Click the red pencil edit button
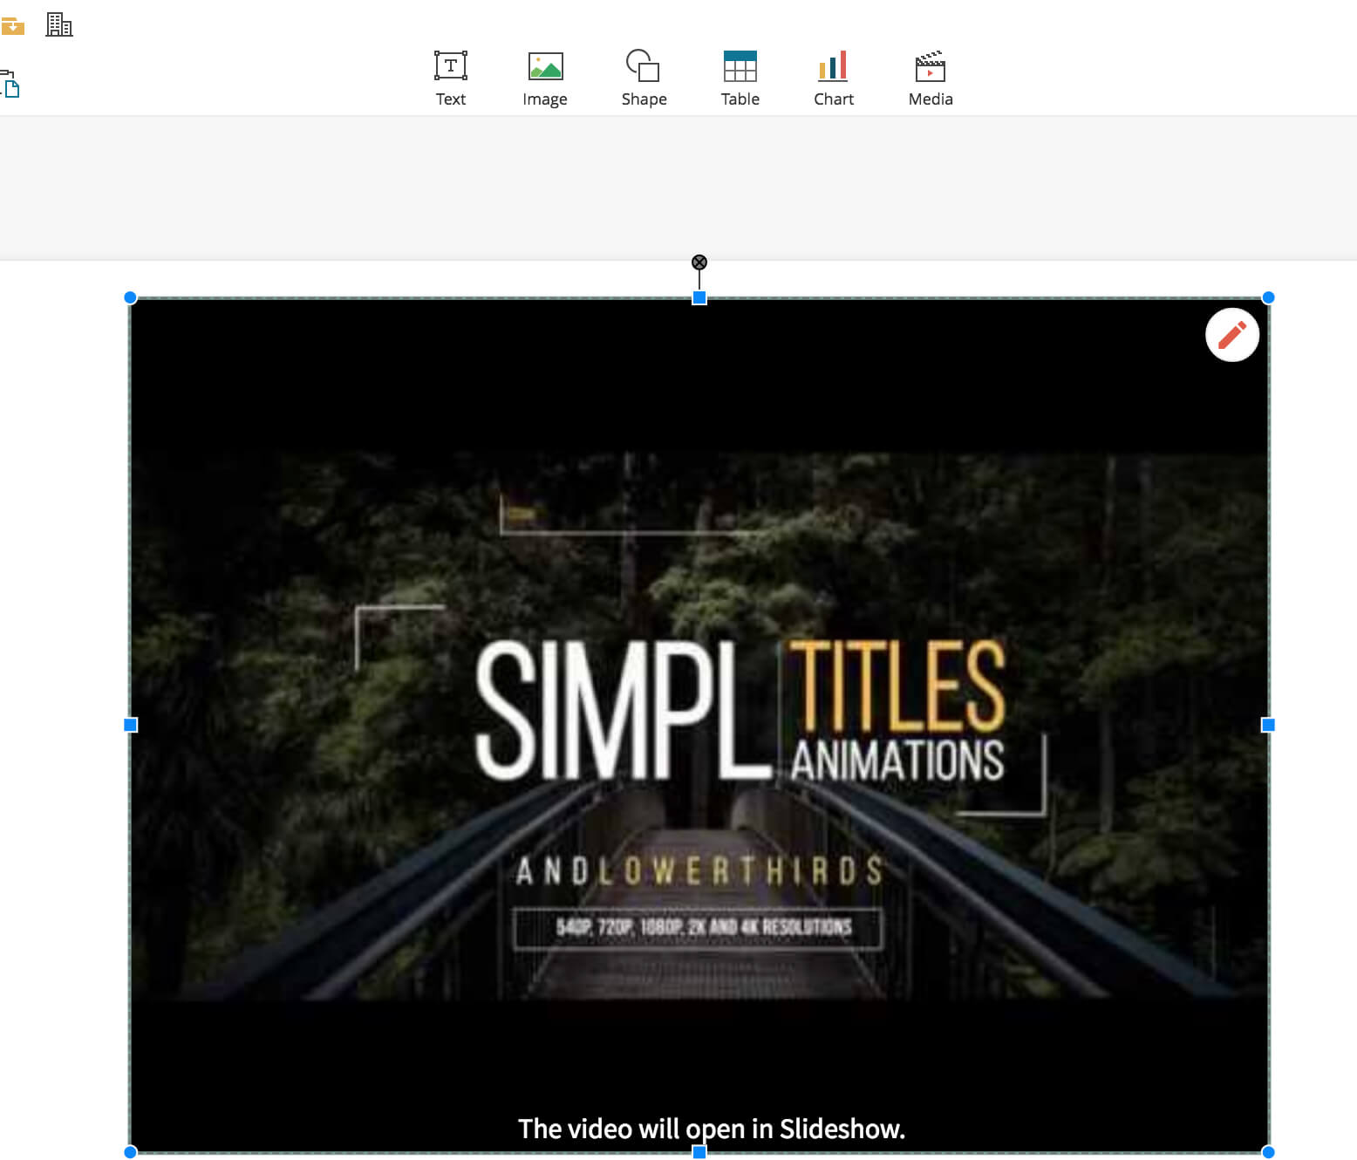 (x=1231, y=335)
